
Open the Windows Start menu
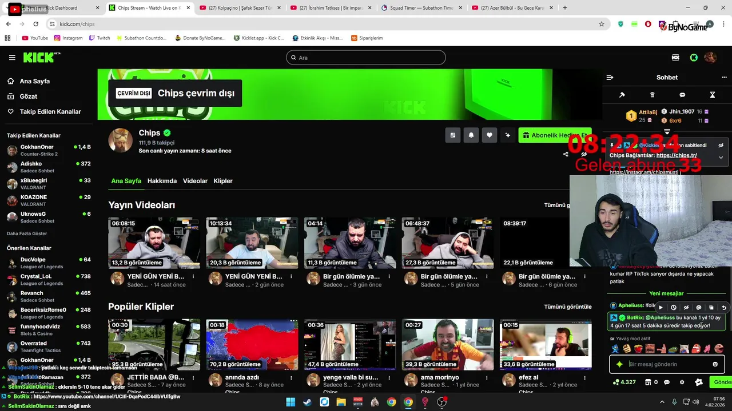[291, 402]
